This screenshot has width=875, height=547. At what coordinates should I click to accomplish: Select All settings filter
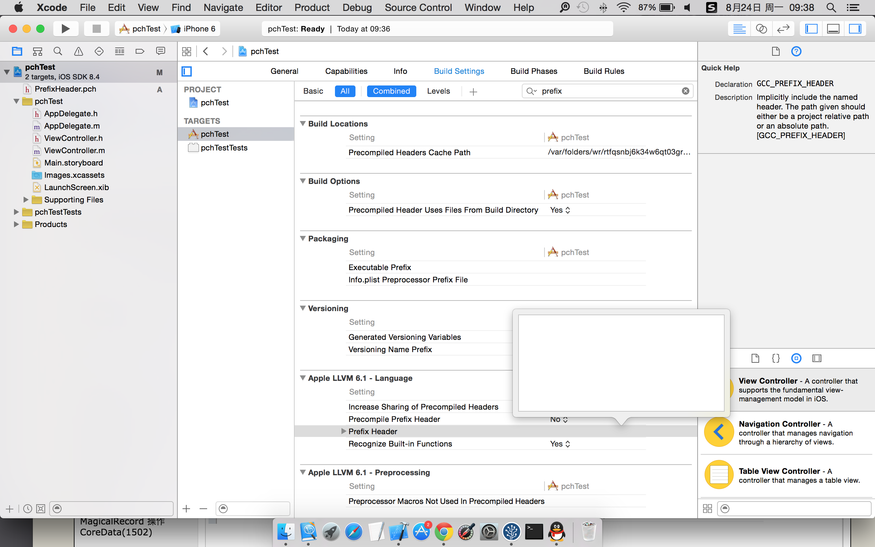pos(345,91)
